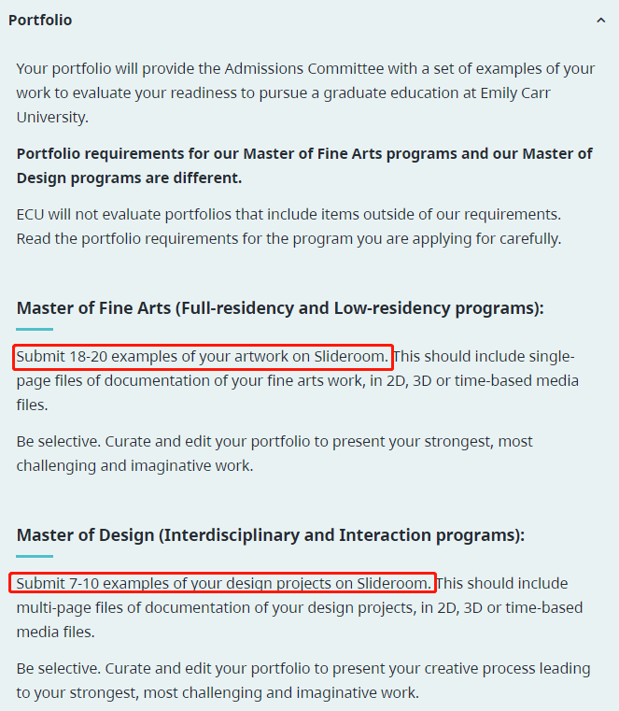The height and width of the screenshot is (711, 619).
Task: Click the bold portfolio requirements differ paragraph
Action: click(x=304, y=165)
